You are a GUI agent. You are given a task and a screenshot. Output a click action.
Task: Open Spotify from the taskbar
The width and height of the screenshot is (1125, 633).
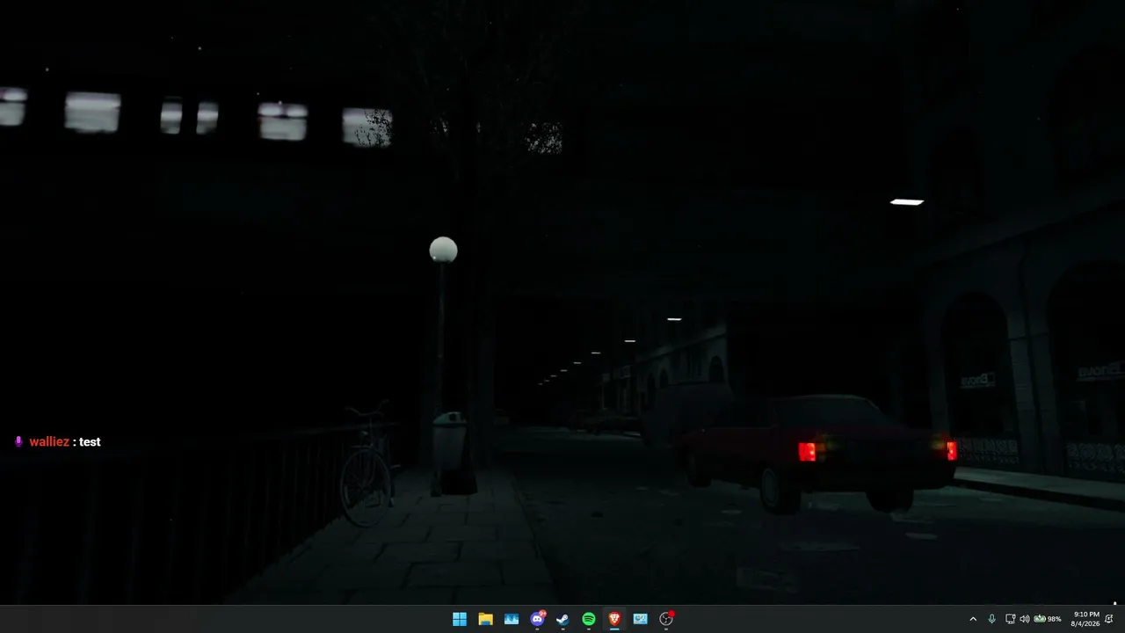[x=589, y=619]
